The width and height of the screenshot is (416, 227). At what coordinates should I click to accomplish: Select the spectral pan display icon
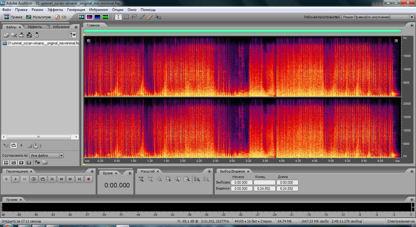(97, 17)
